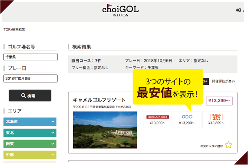248x165 pixels.
Task: Click お気に入りに追加 text link
Action: (212, 146)
